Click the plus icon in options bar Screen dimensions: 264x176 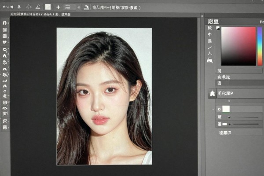pyautogui.click(x=58, y=7)
